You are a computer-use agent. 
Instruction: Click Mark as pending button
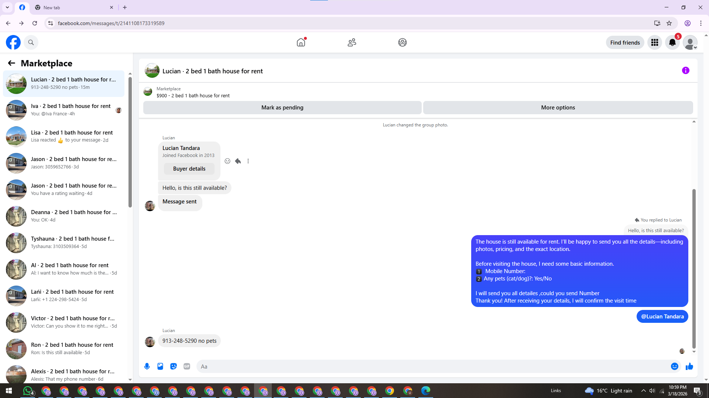coord(282,108)
